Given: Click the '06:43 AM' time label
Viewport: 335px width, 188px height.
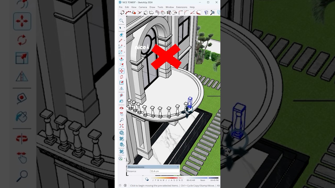Looking at the screenshot, I should [191, 180].
